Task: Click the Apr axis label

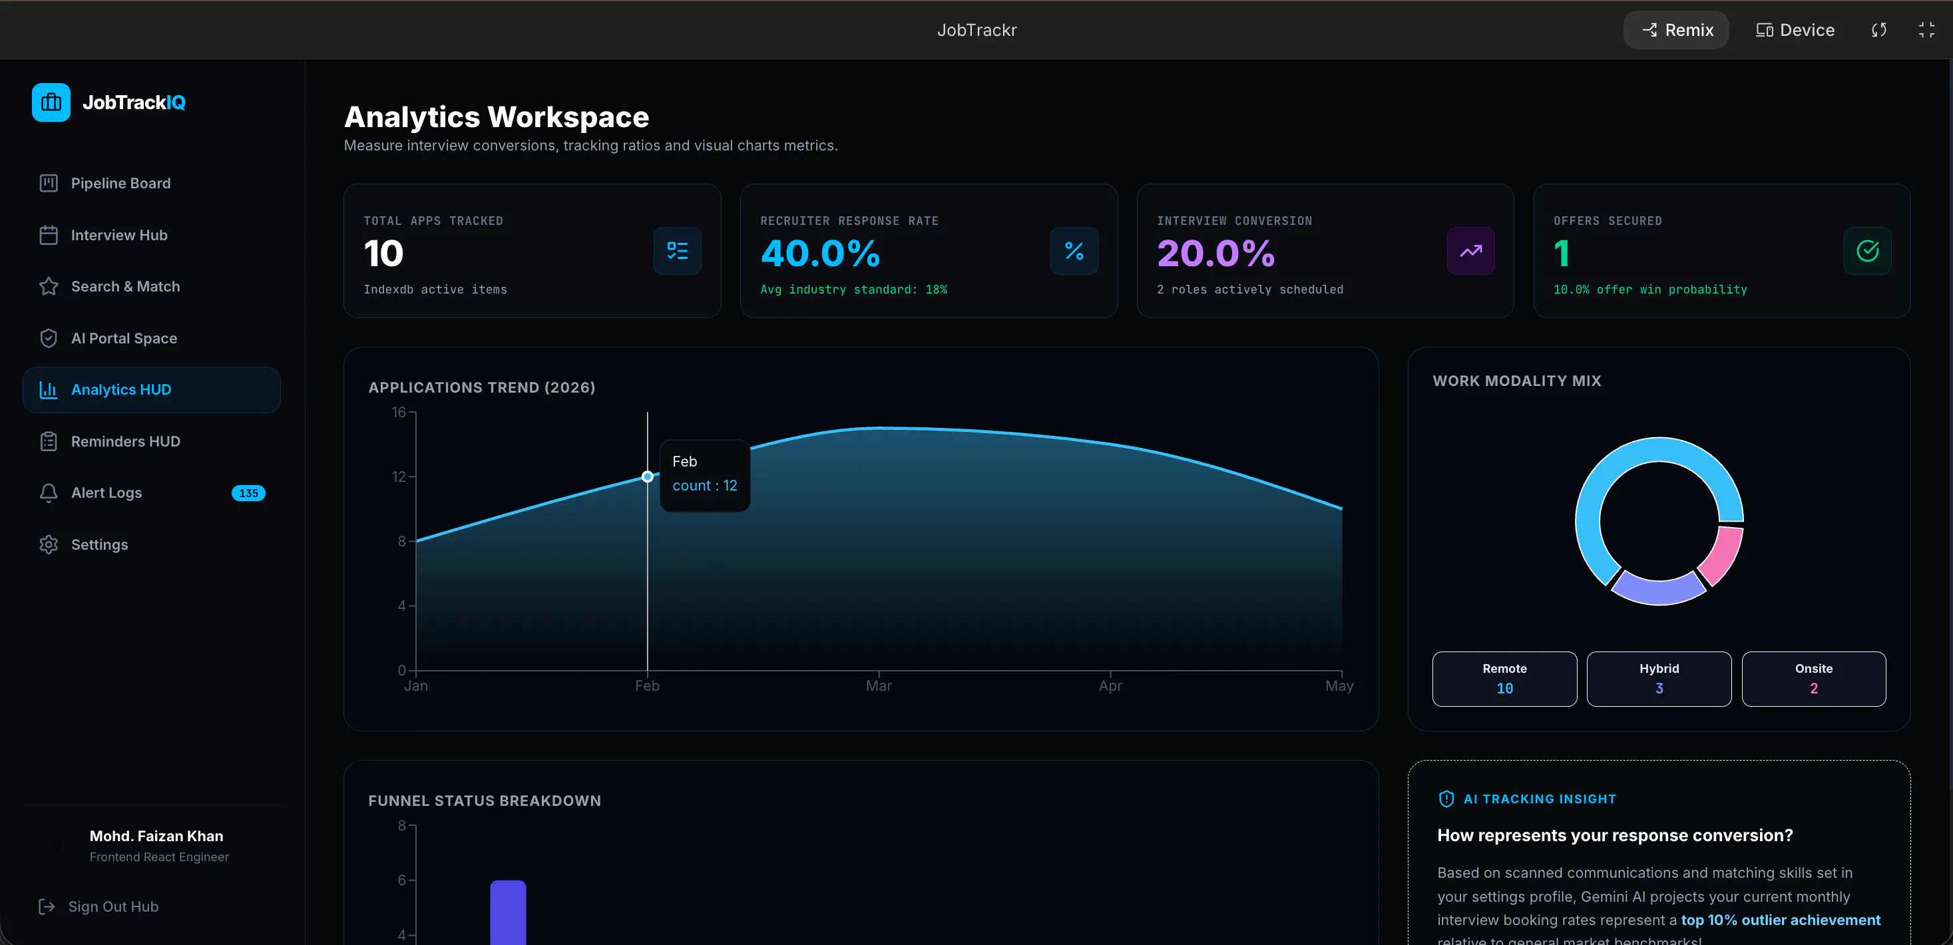Action: point(1110,686)
